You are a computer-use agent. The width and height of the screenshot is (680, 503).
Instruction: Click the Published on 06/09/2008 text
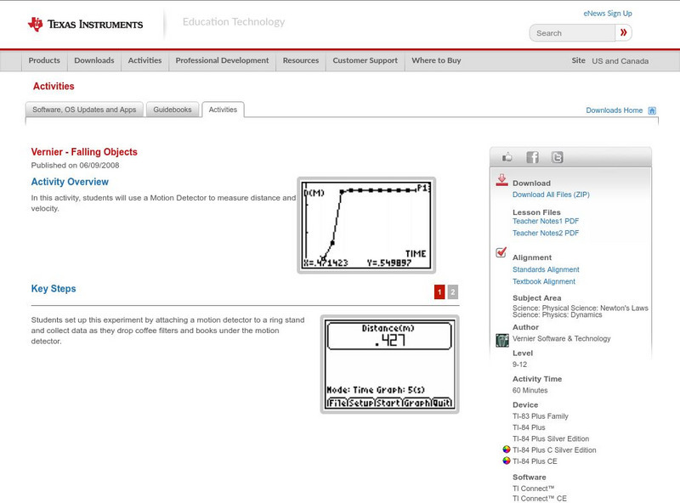point(75,165)
